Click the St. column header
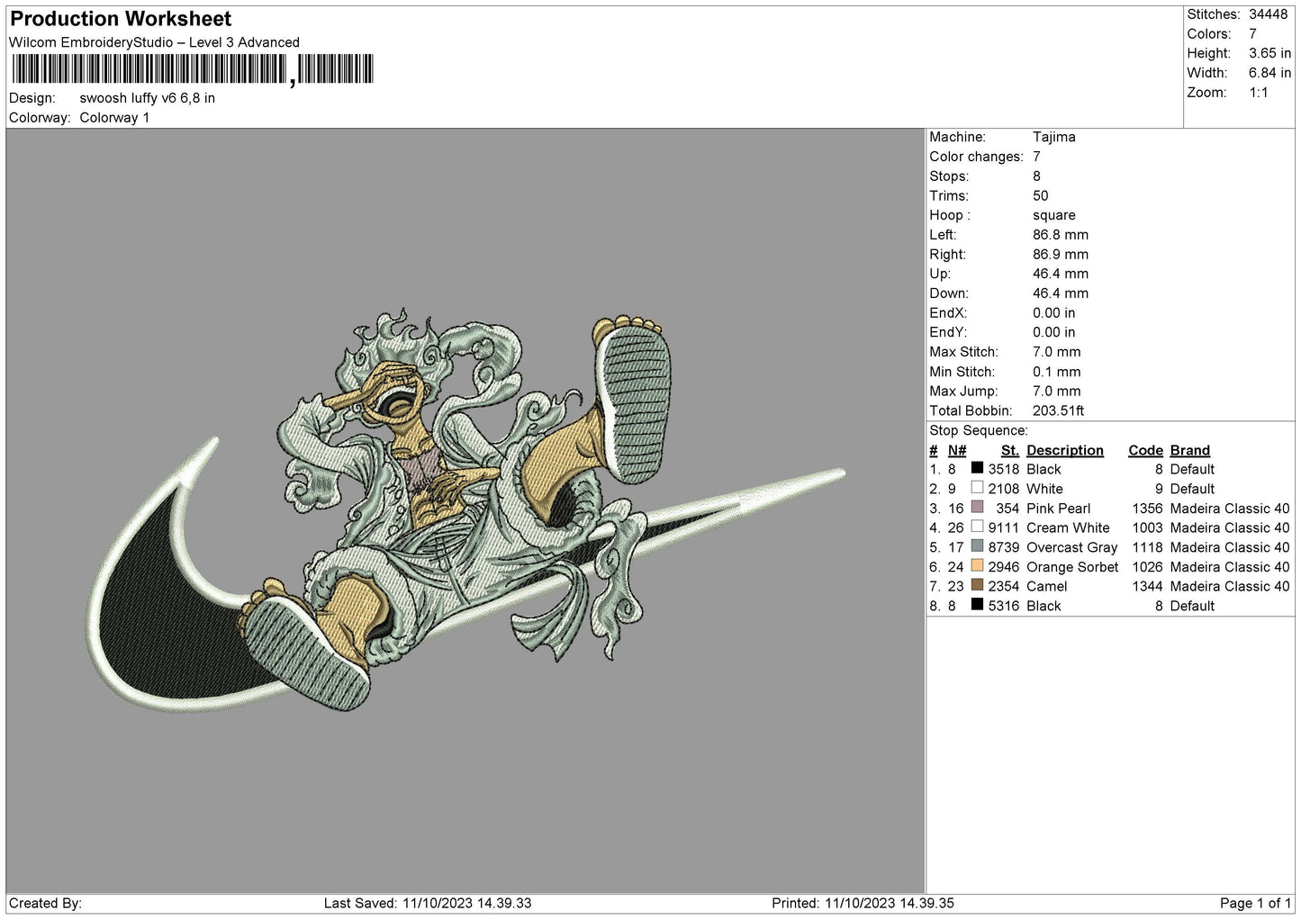Viewport: 1301px width, 919px height. point(1009,450)
